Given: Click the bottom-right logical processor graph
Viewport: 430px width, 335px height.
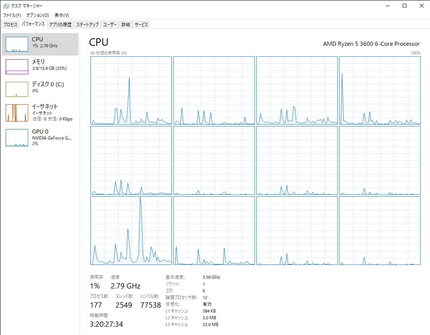Looking at the screenshot, I should (x=380, y=230).
